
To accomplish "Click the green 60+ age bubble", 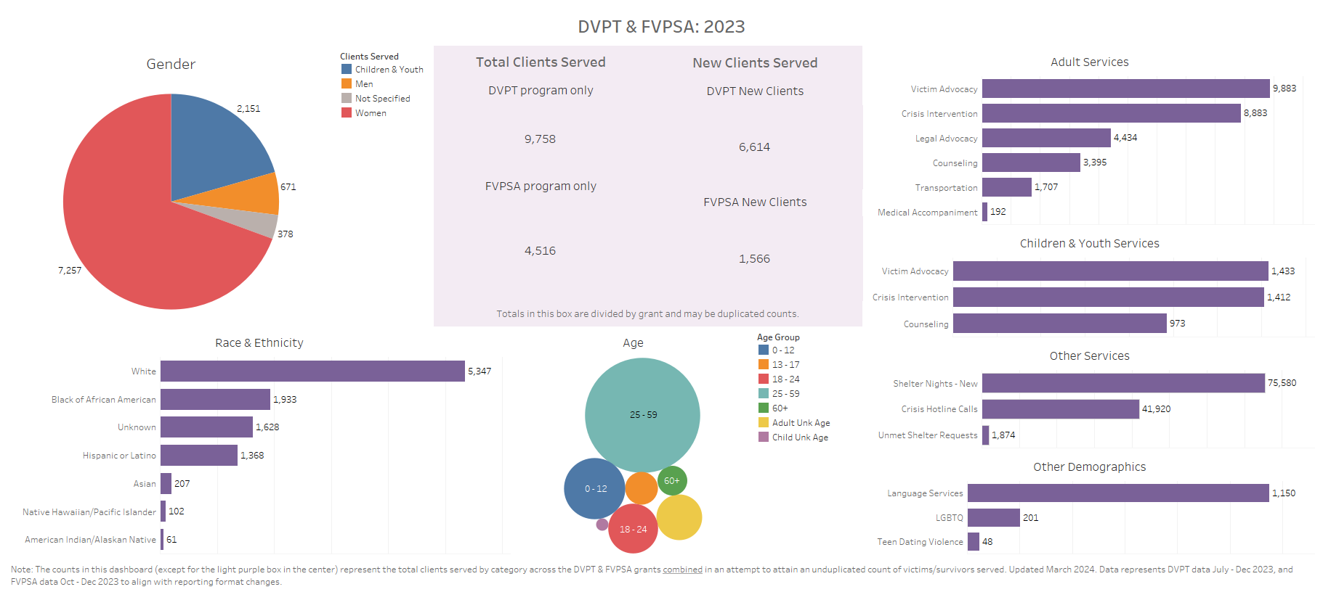I will pyautogui.click(x=672, y=481).
